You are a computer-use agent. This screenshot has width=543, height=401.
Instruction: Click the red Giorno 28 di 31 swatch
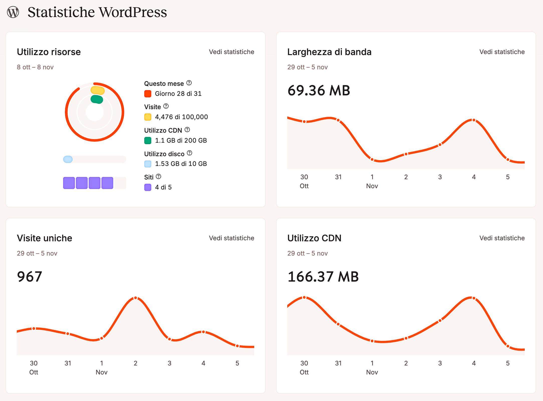[x=148, y=94]
